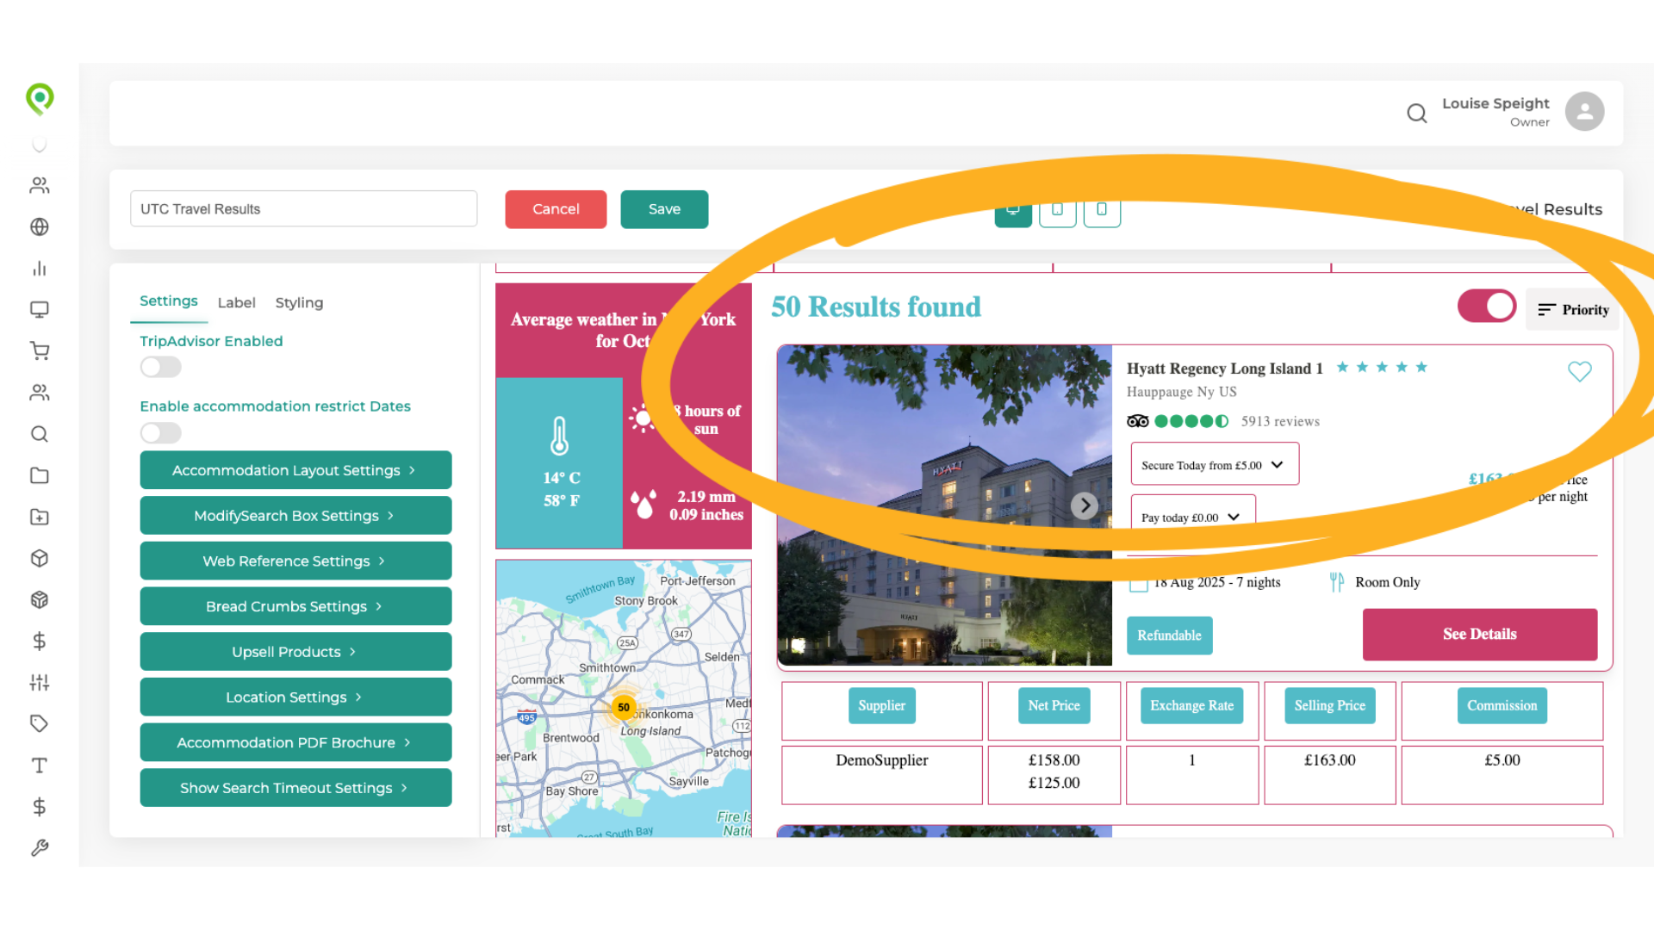Expand Accommodation Layout Settings
The image size is (1654, 930).
(295, 470)
